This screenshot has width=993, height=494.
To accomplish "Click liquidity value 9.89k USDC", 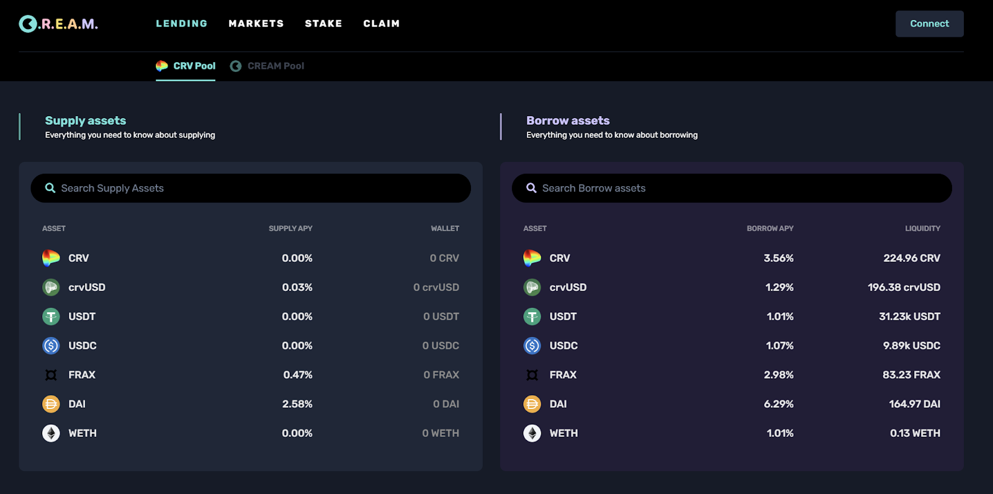I will (x=912, y=346).
